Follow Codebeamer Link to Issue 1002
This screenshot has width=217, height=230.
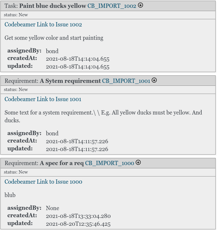pyautogui.click(x=43, y=24)
